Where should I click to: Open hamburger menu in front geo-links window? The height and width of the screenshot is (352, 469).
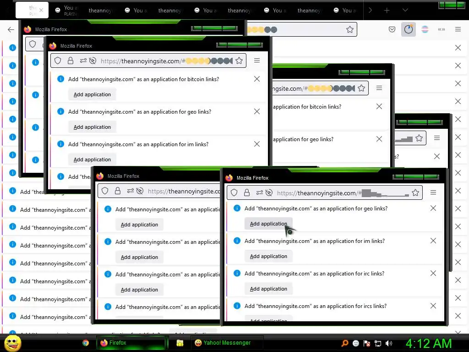pos(433,192)
